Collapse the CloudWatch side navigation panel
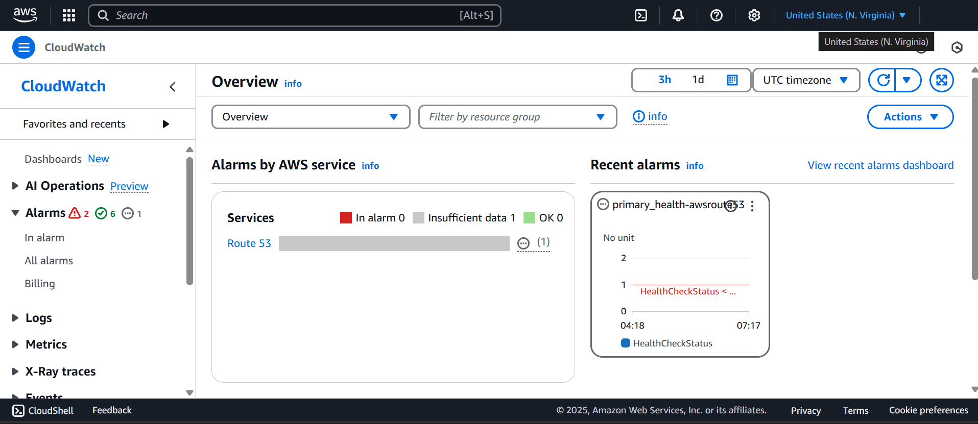978x424 pixels. [173, 87]
